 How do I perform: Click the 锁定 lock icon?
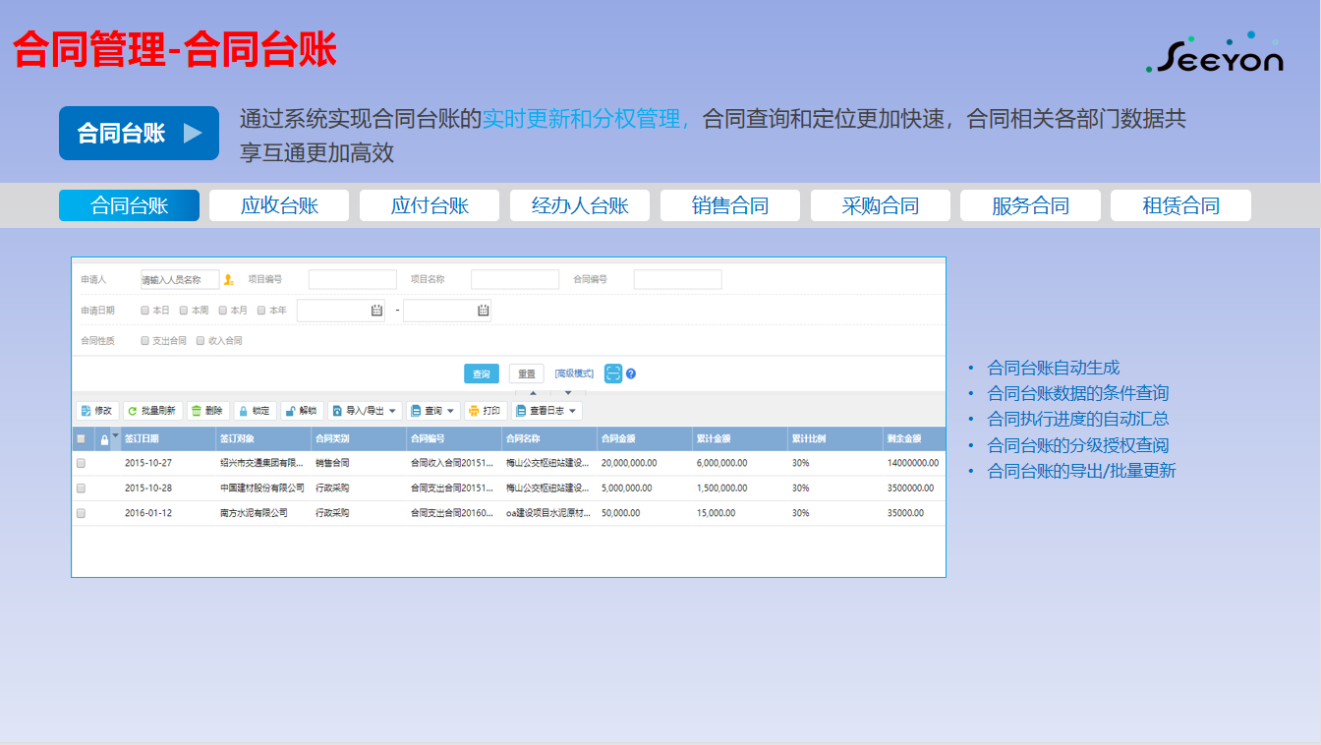tap(243, 411)
